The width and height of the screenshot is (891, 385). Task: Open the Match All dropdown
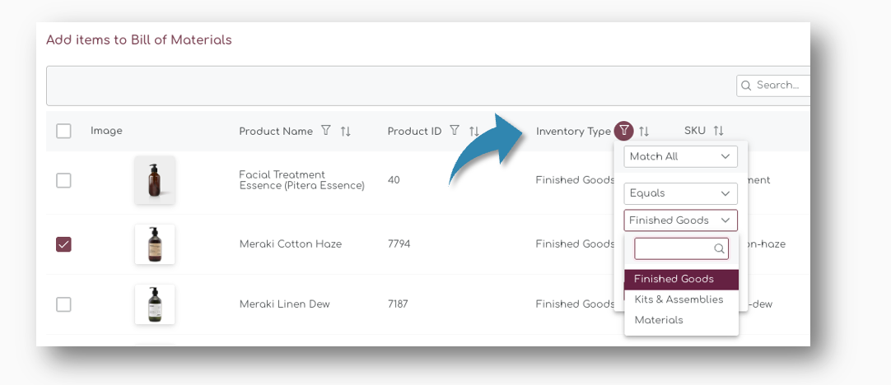click(x=680, y=156)
